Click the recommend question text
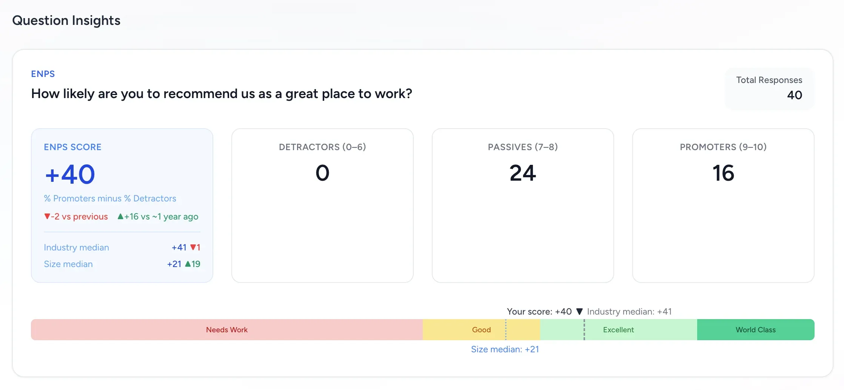Viewport: 844px width, 390px height. [222, 94]
